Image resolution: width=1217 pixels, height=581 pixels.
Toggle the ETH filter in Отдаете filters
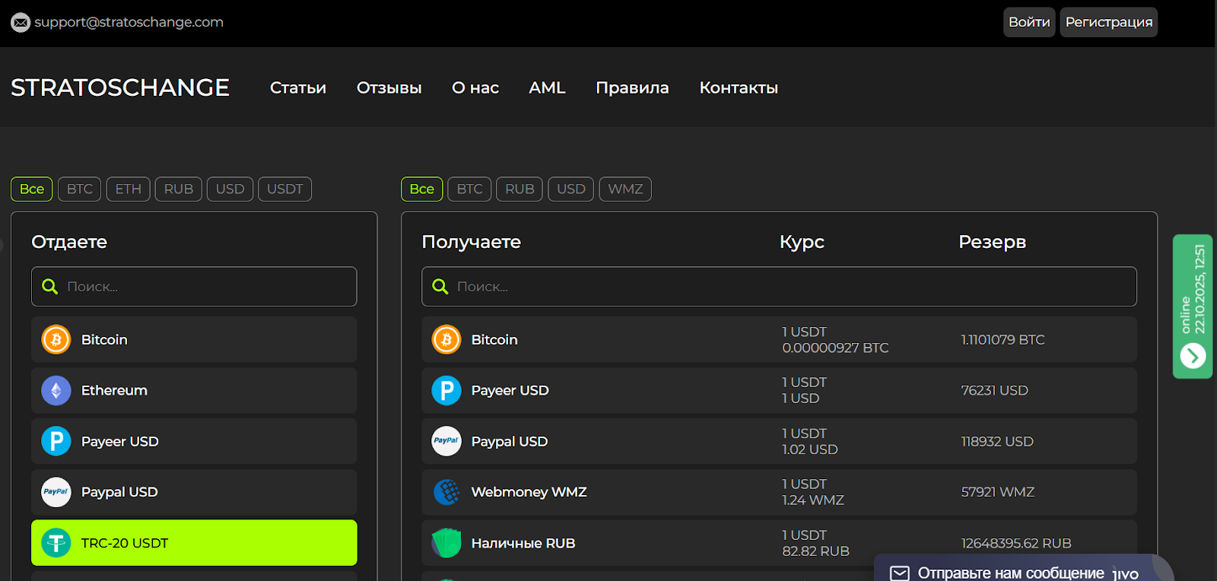[128, 189]
